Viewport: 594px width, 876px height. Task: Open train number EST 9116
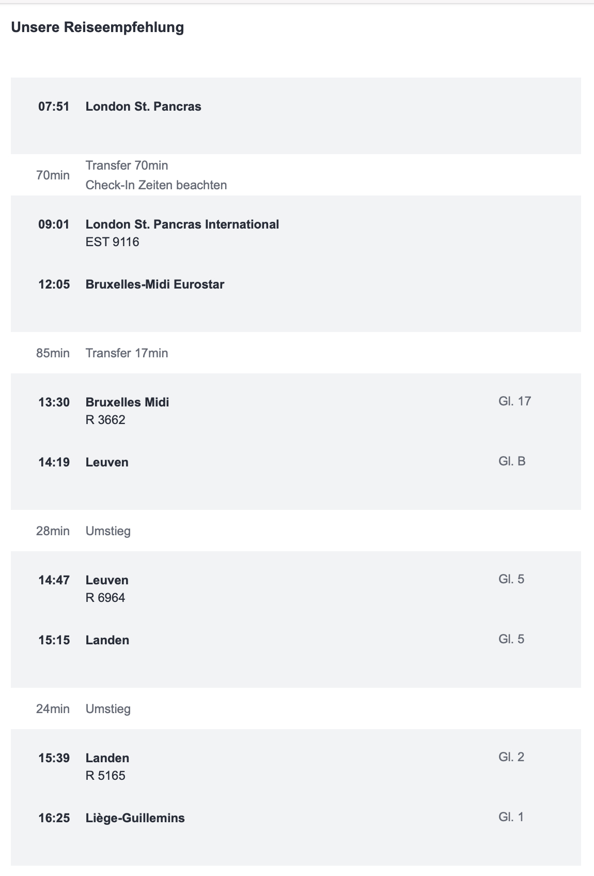tap(112, 242)
